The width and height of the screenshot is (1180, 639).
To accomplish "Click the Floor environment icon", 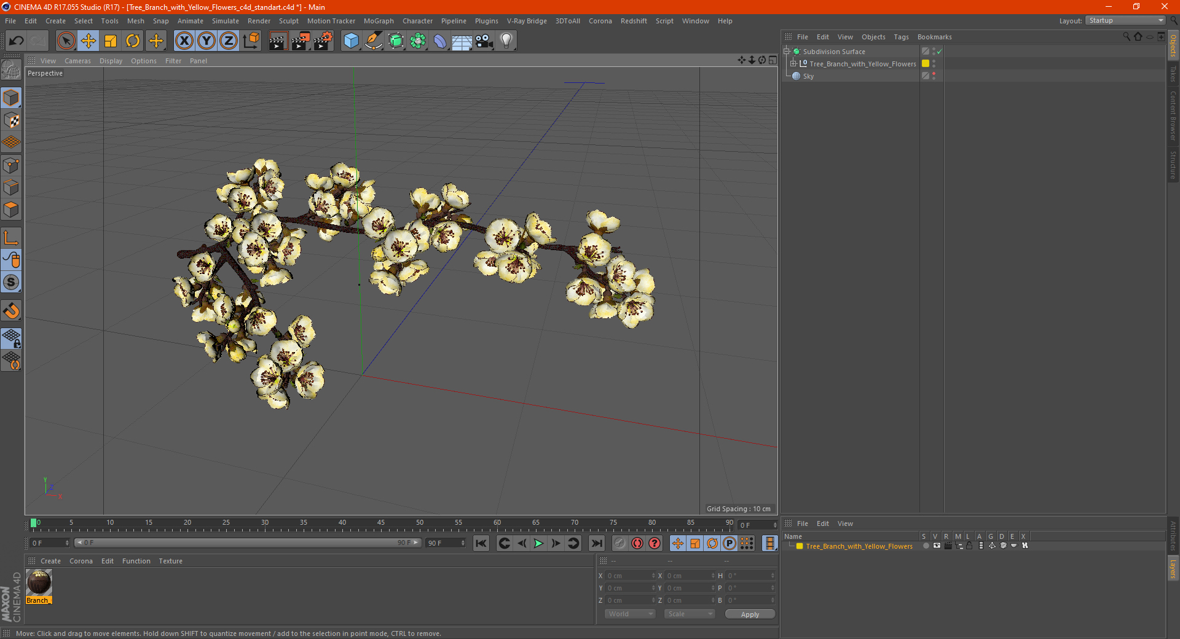I will [462, 41].
